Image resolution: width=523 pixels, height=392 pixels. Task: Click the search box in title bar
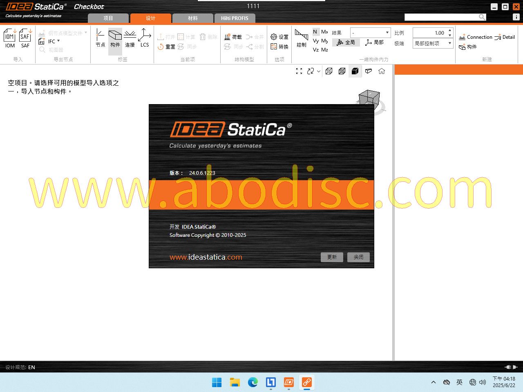coord(441,17)
